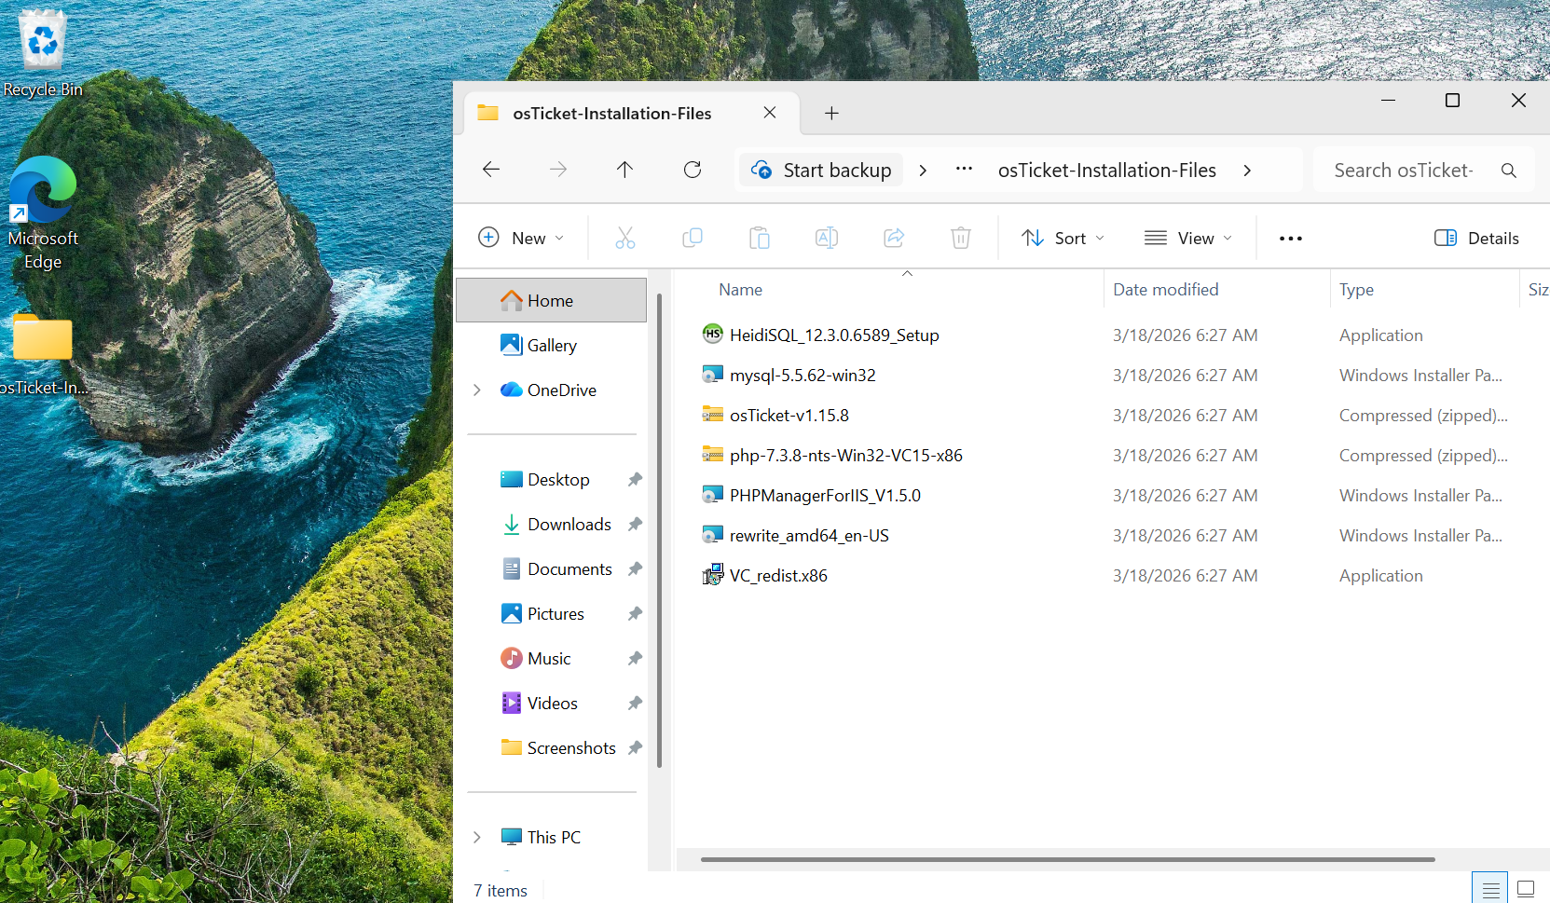Toggle the Details pane

coord(1476,239)
